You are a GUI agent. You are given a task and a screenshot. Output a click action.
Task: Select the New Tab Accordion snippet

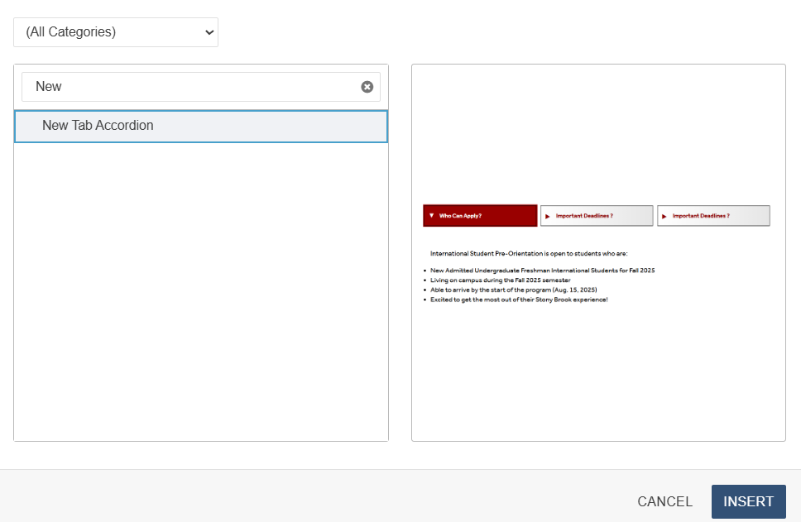(x=200, y=126)
